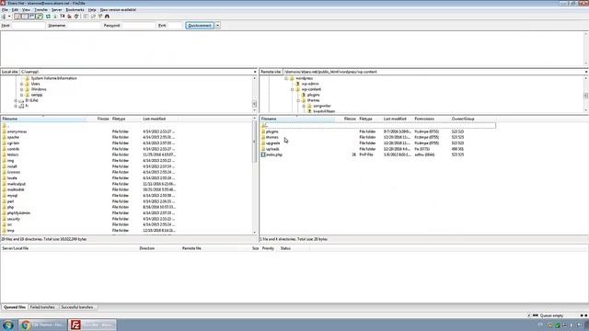Click the Quickconnect button

200,26
